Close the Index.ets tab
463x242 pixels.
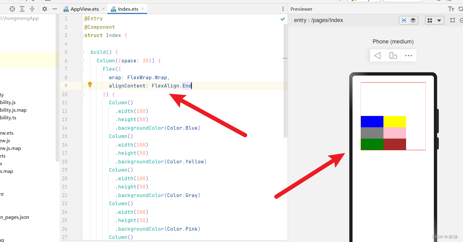click(x=143, y=9)
